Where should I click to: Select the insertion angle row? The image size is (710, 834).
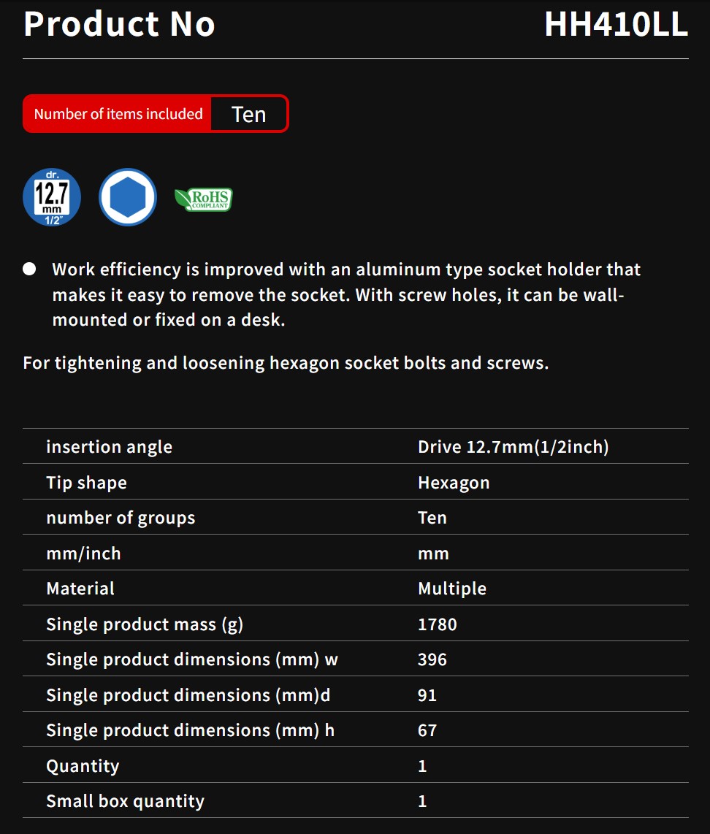click(x=355, y=446)
